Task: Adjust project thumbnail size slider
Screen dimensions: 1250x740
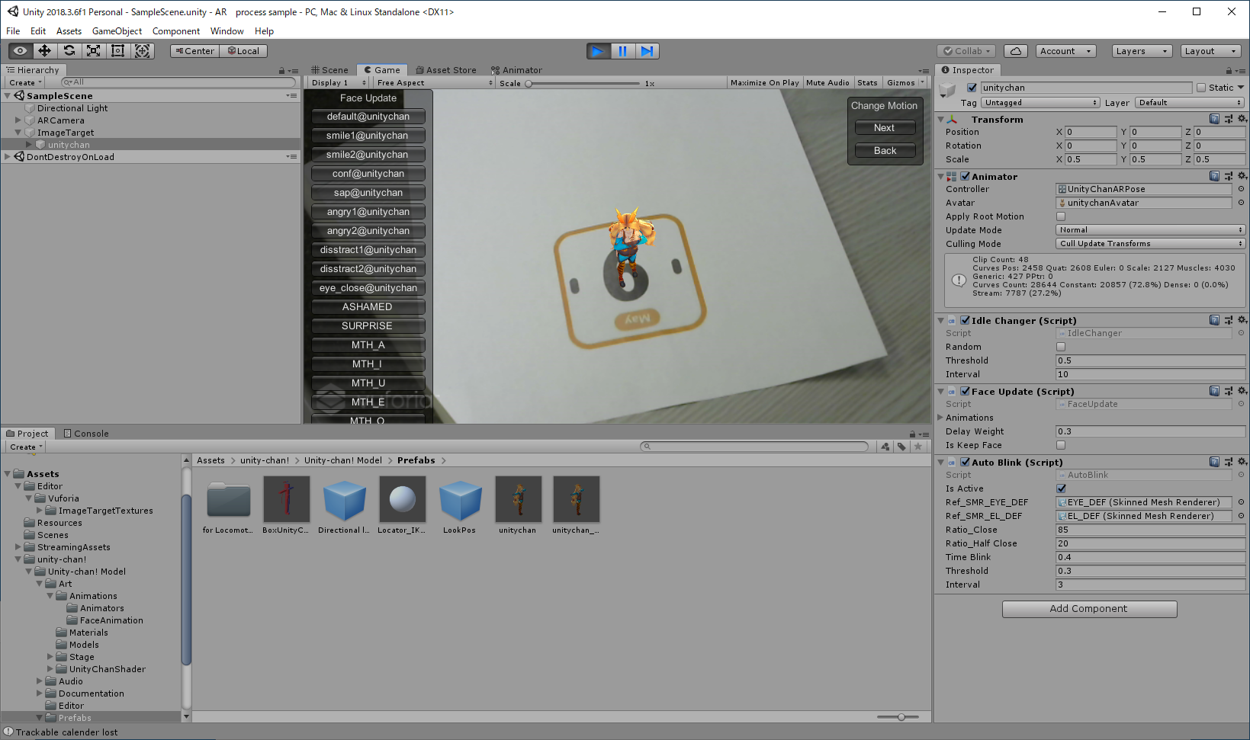Action: [x=897, y=717]
